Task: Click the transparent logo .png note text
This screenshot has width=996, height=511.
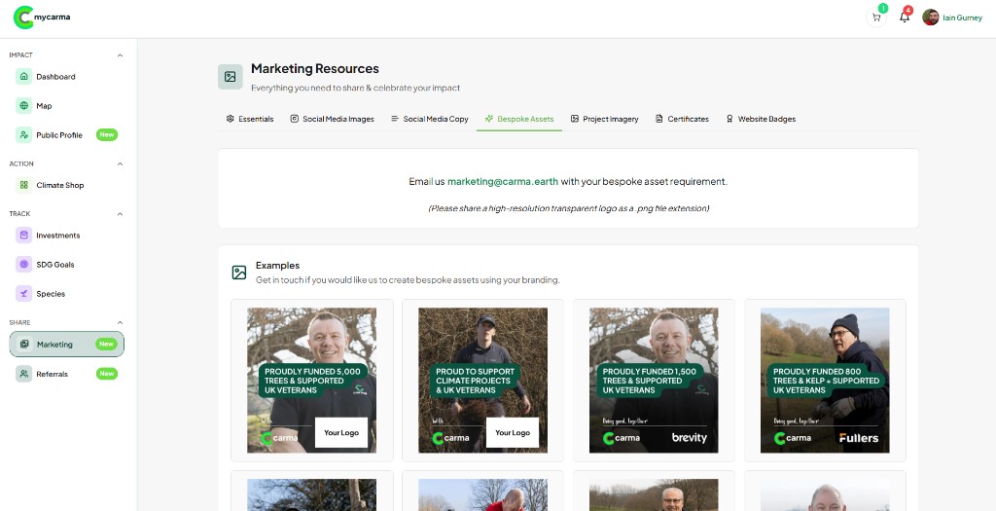Action: point(568,208)
